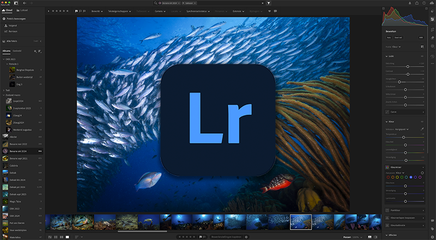The width and height of the screenshot is (436, 240).
Task: Open the help question mark icon
Action: click(x=424, y=3)
